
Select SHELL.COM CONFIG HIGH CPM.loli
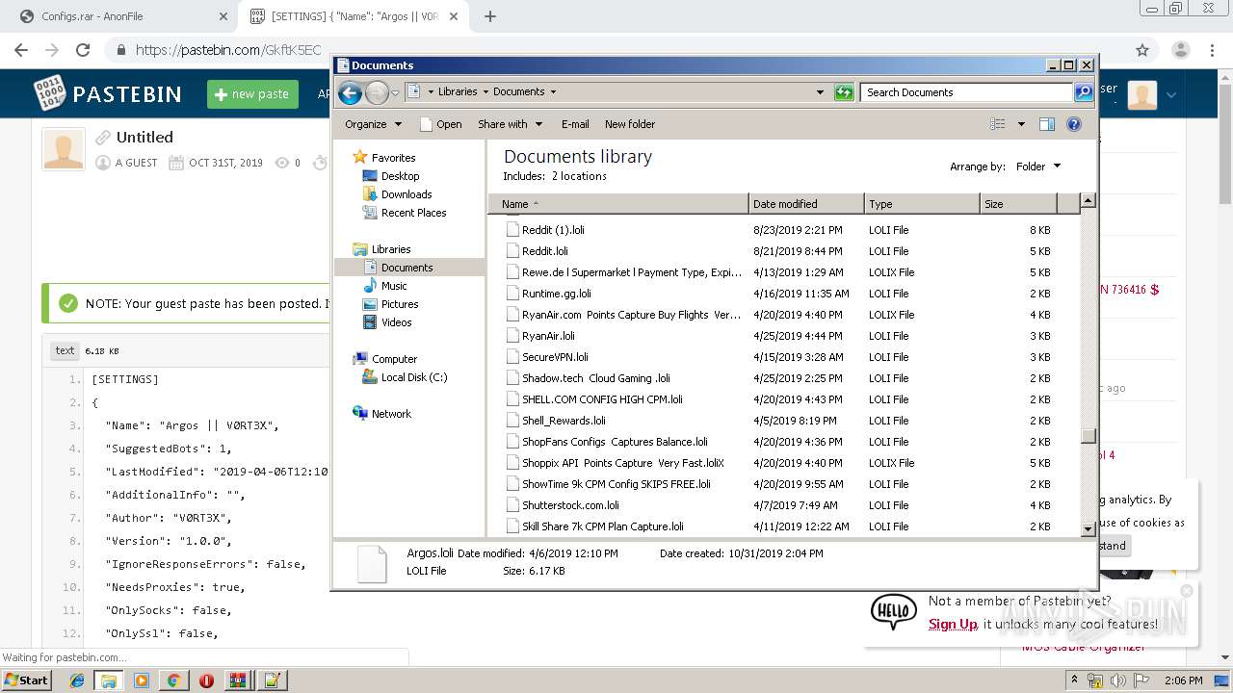[782, 399]
